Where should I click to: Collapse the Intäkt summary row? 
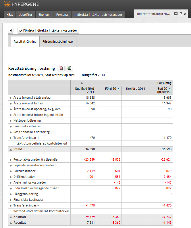[11, 149]
